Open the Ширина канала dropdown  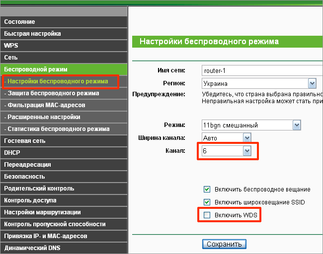tap(227, 138)
